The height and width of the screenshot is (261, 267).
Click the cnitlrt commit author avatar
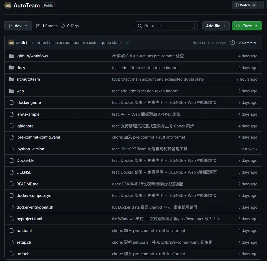[x=11, y=43]
